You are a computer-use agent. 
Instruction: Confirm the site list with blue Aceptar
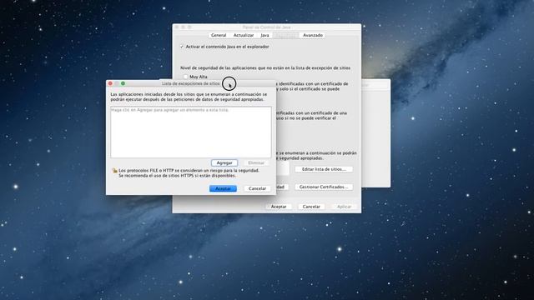tap(223, 188)
